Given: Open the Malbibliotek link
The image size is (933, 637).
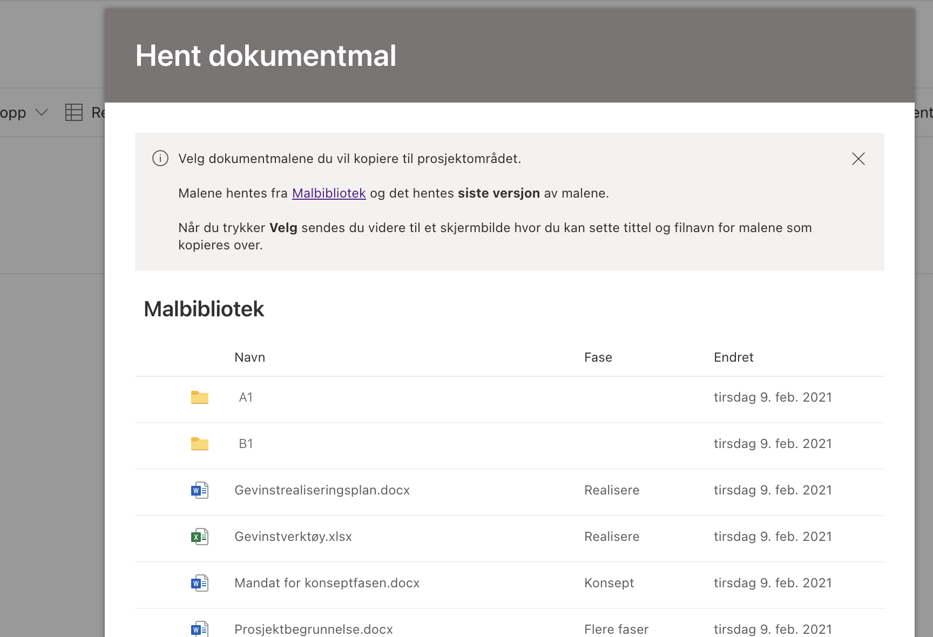Looking at the screenshot, I should pos(329,193).
